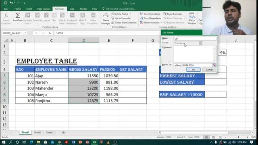This screenshot has height=145, width=258.
Task: Click the Save icon in quick access toolbar
Action: [x=6, y=3]
